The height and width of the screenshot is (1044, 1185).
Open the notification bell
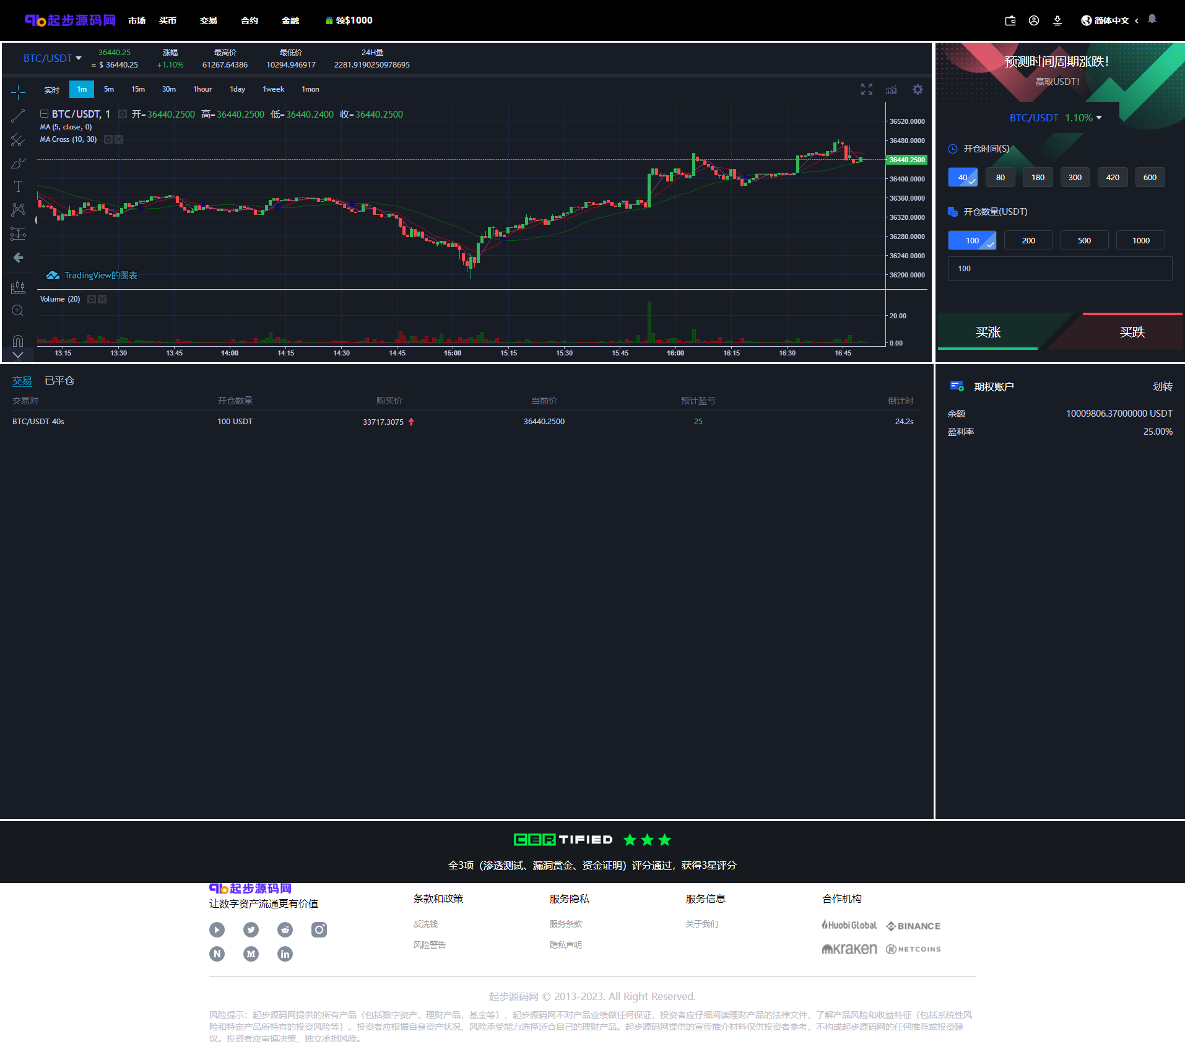click(x=1152, y=19)
